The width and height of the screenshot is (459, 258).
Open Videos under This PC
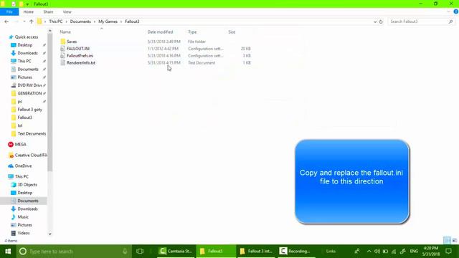(24, 233)
